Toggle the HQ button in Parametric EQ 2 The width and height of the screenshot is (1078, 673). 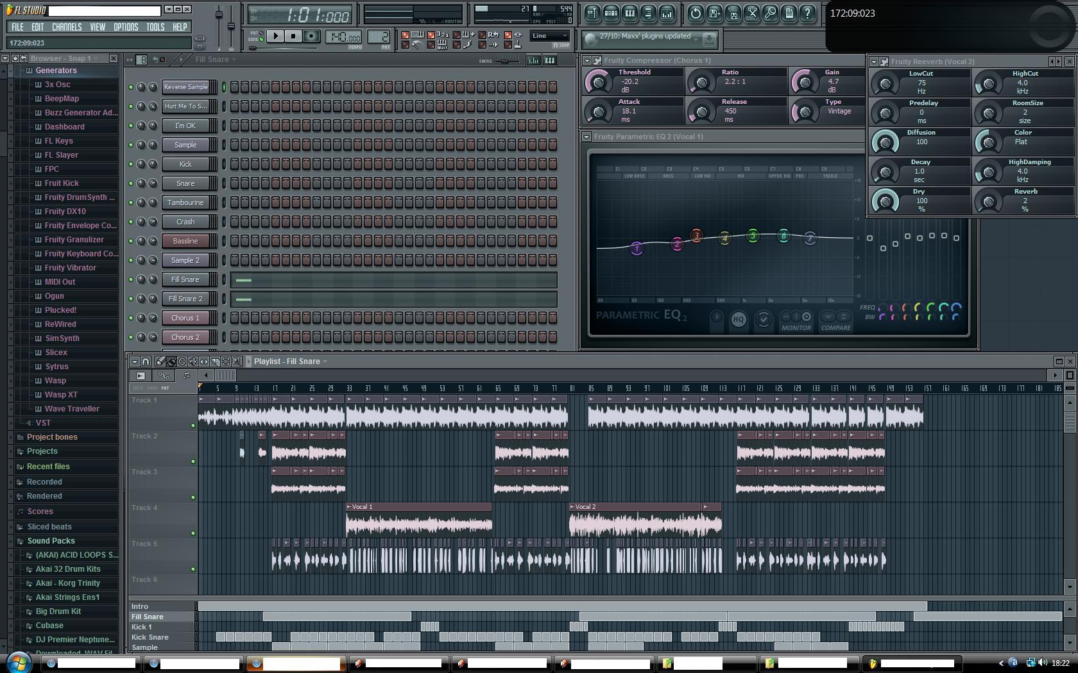click(x=739, y=319)
